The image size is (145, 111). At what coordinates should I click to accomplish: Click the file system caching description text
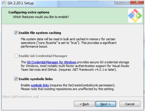pyautogui.click(x=69, y=43)
